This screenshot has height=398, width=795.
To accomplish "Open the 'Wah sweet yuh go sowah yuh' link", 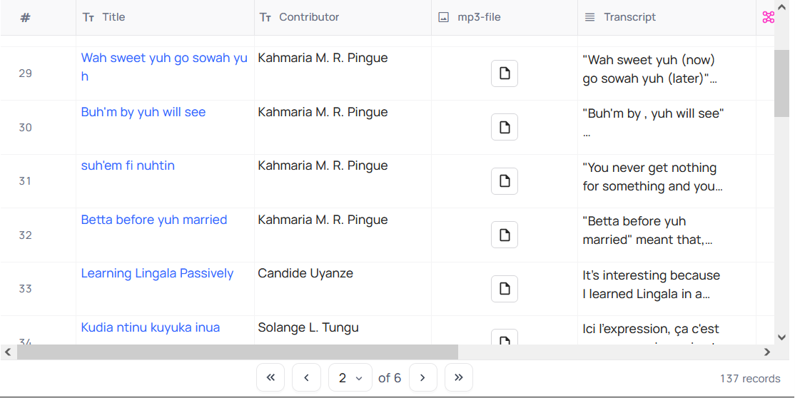I will (164, 67).
